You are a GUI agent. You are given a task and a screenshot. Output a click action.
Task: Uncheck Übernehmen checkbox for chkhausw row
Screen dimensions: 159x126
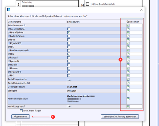coord(128,68)
